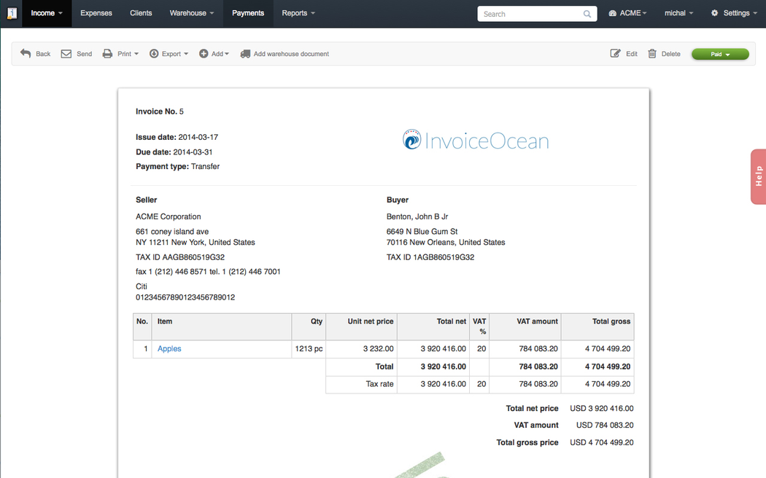Click the search magnifier icon
The width and height of the screenshot is (766, 478).
pos(587,14)
